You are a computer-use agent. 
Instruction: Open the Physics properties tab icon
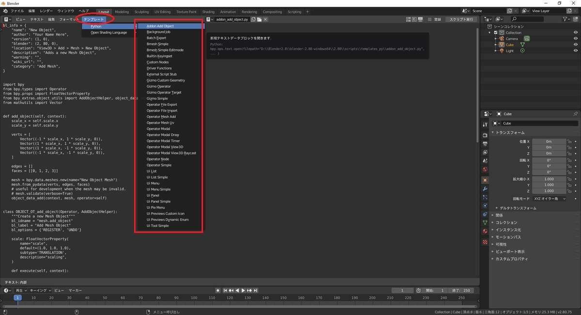coord(485,206)
